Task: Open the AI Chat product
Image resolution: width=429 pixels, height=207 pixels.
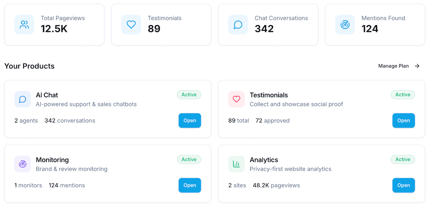Action: [x=190, y=120]
